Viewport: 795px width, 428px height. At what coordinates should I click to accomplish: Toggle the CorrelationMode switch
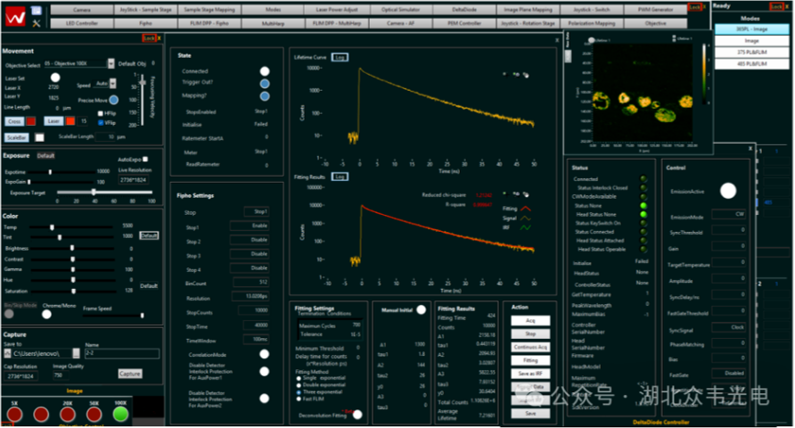click(x=264, y=354)
